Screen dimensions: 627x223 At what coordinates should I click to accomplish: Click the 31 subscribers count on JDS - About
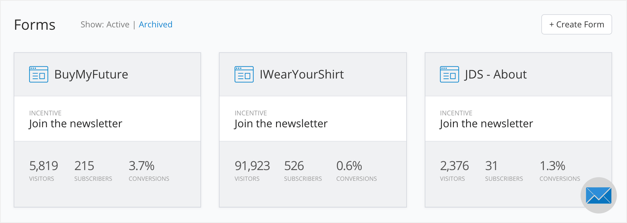tap(491, 166)
